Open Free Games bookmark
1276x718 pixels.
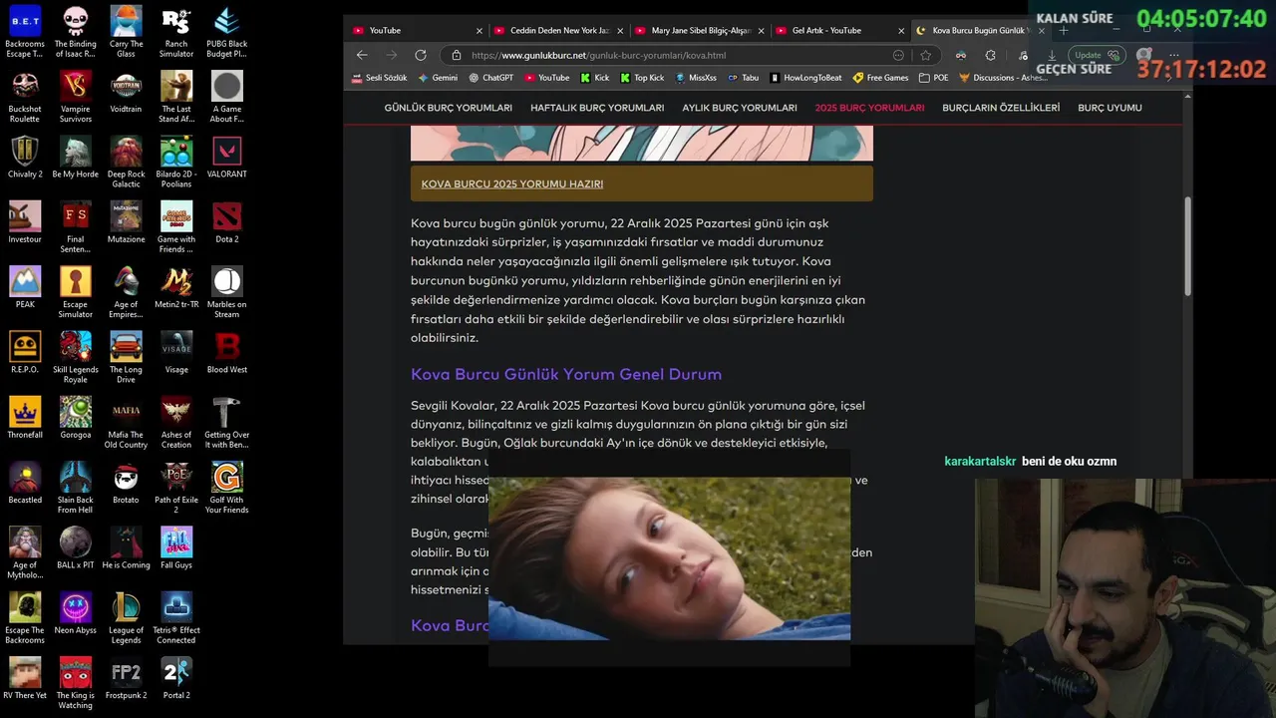pos(880,78)
